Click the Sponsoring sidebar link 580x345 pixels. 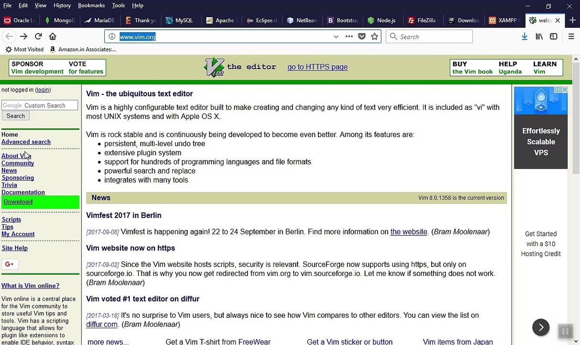click(x=18, y=178)
